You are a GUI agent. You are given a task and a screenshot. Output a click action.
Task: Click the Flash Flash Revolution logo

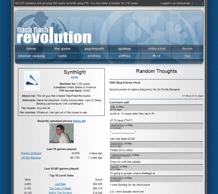click(54, 36)
